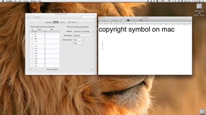Image resolution: width=206 pixels, height=115 pixels.
Task: Open the paragraph styles button in TextEdit toolbar
Action: 100,20
